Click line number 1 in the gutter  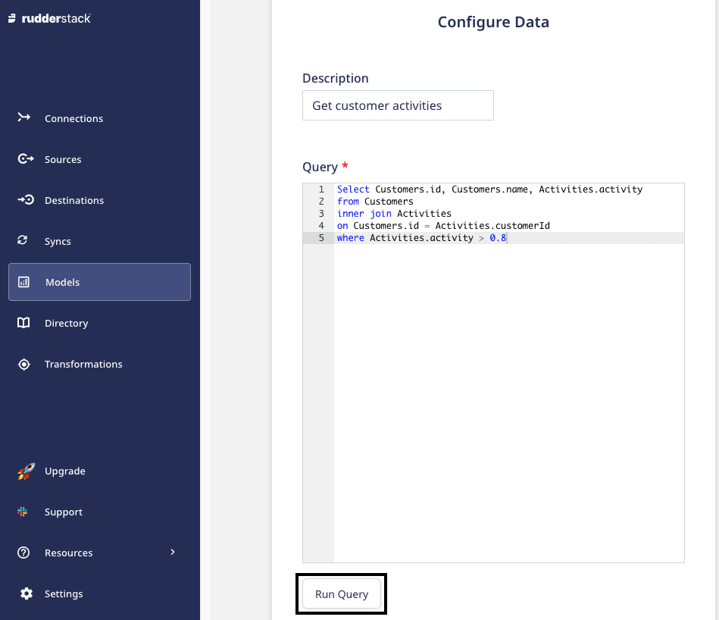coord(321,189)
